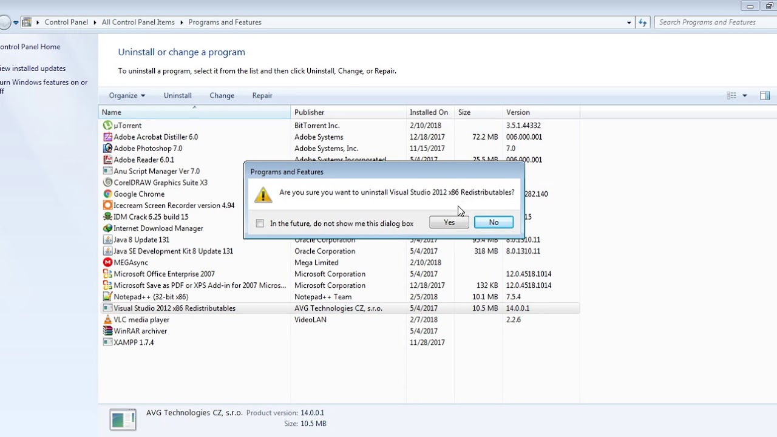Click the µTorrent program icon

pyautogui.click(x=107, y=126)
